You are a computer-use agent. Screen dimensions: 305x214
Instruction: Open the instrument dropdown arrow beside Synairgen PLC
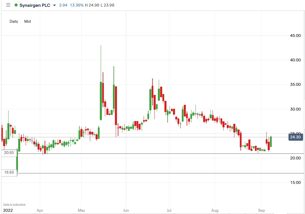coord(54,5)
